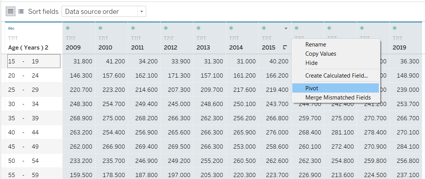The image size is (425, 179).
Task: Click the number type icon above 2015
Action: tap(264, 28)
